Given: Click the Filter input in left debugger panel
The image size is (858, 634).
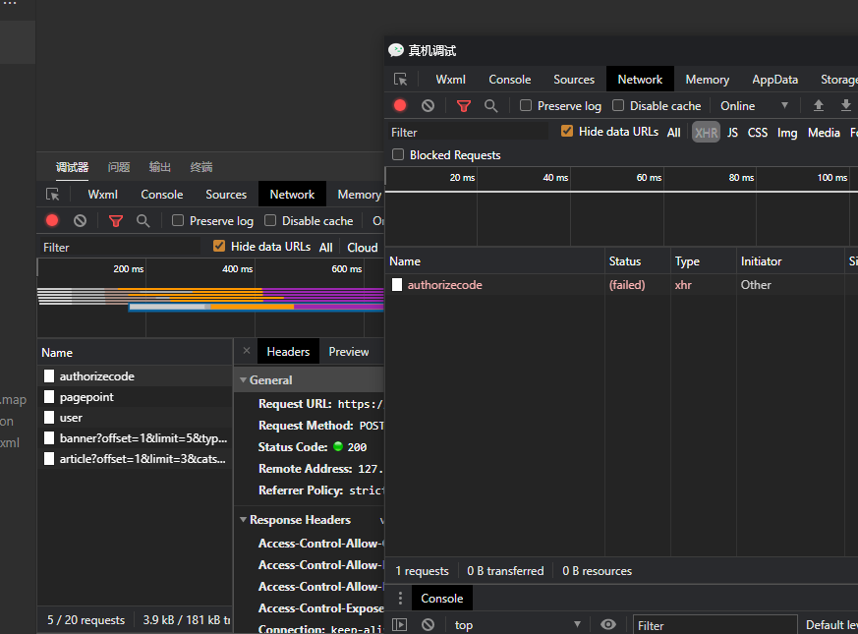Looking at the screenshot, I should pos(120,248).
